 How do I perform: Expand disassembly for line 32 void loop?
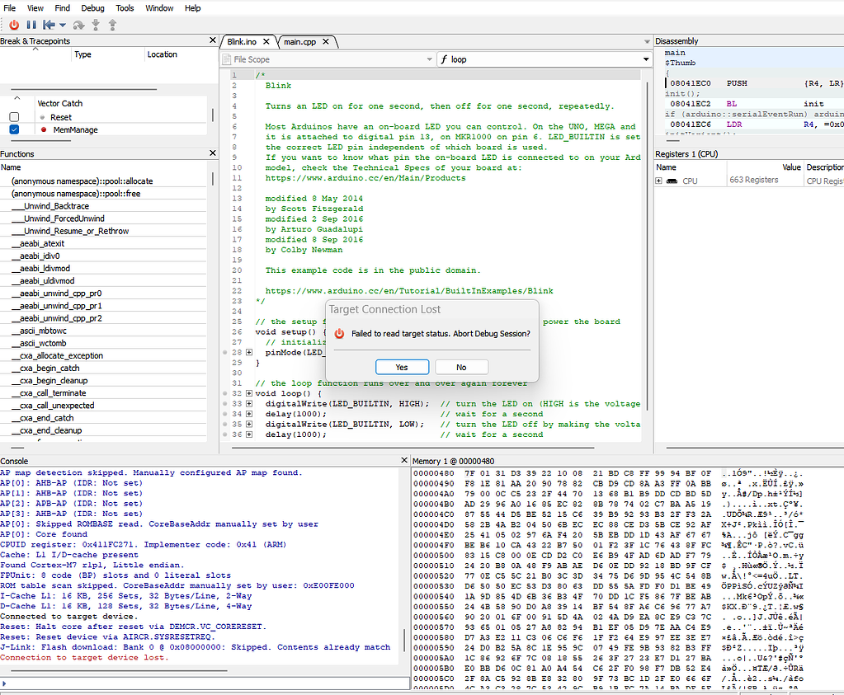click(249, 393)
